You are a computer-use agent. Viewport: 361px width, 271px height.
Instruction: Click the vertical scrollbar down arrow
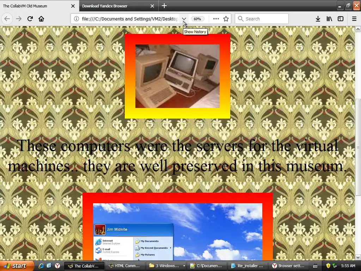(x=358, y=257)
